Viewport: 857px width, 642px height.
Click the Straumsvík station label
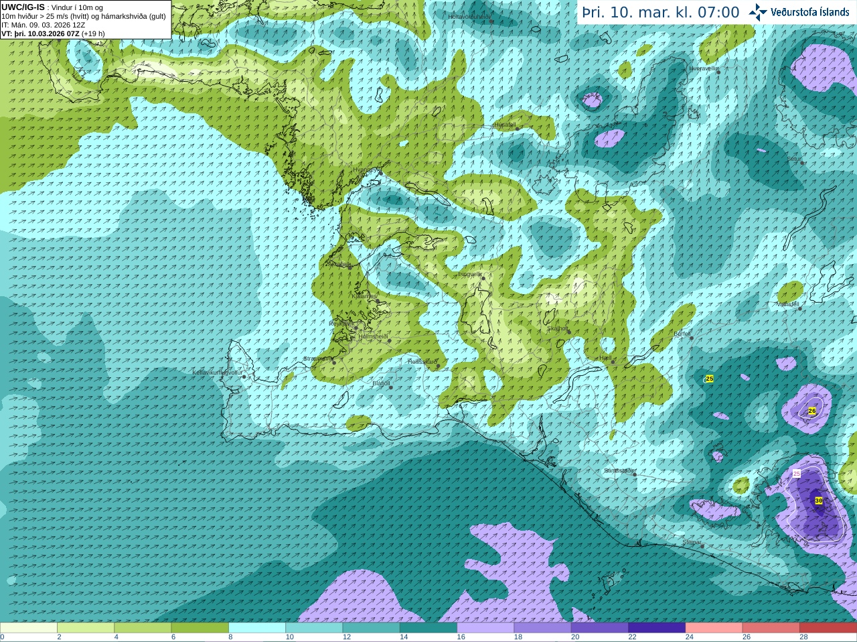tap(318, 359)
